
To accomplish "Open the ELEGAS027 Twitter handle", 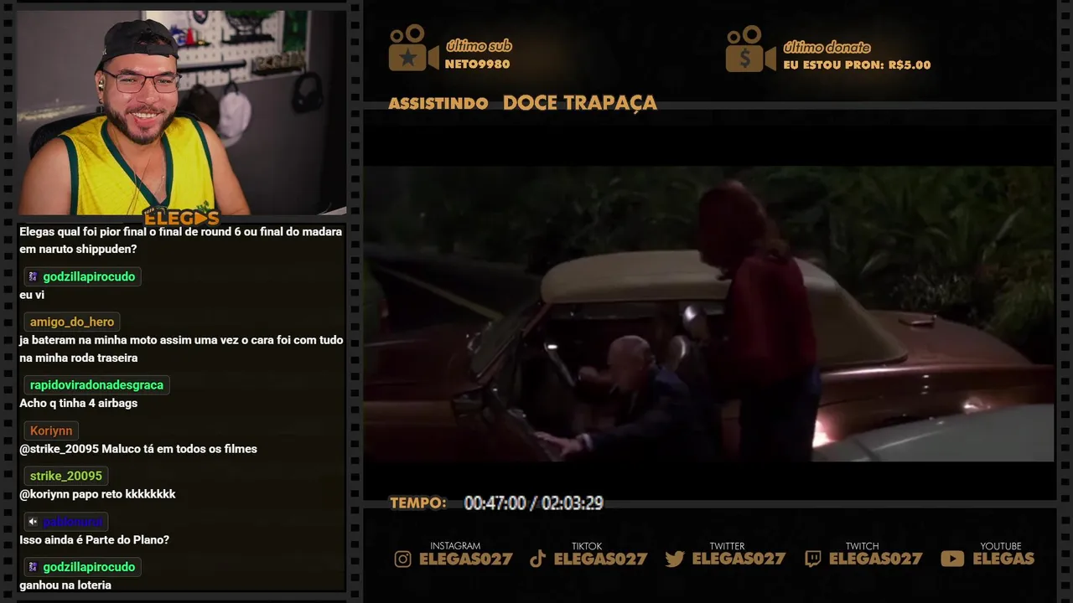I will pyautogui.click(x=739, y=559).
